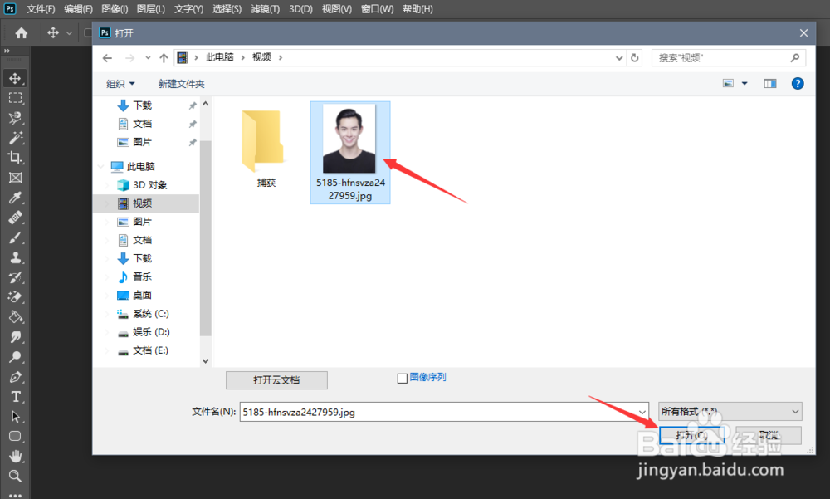Click the 打开云文档 button
The width and height of the screenshot is (830, 499).
point(276,379)
